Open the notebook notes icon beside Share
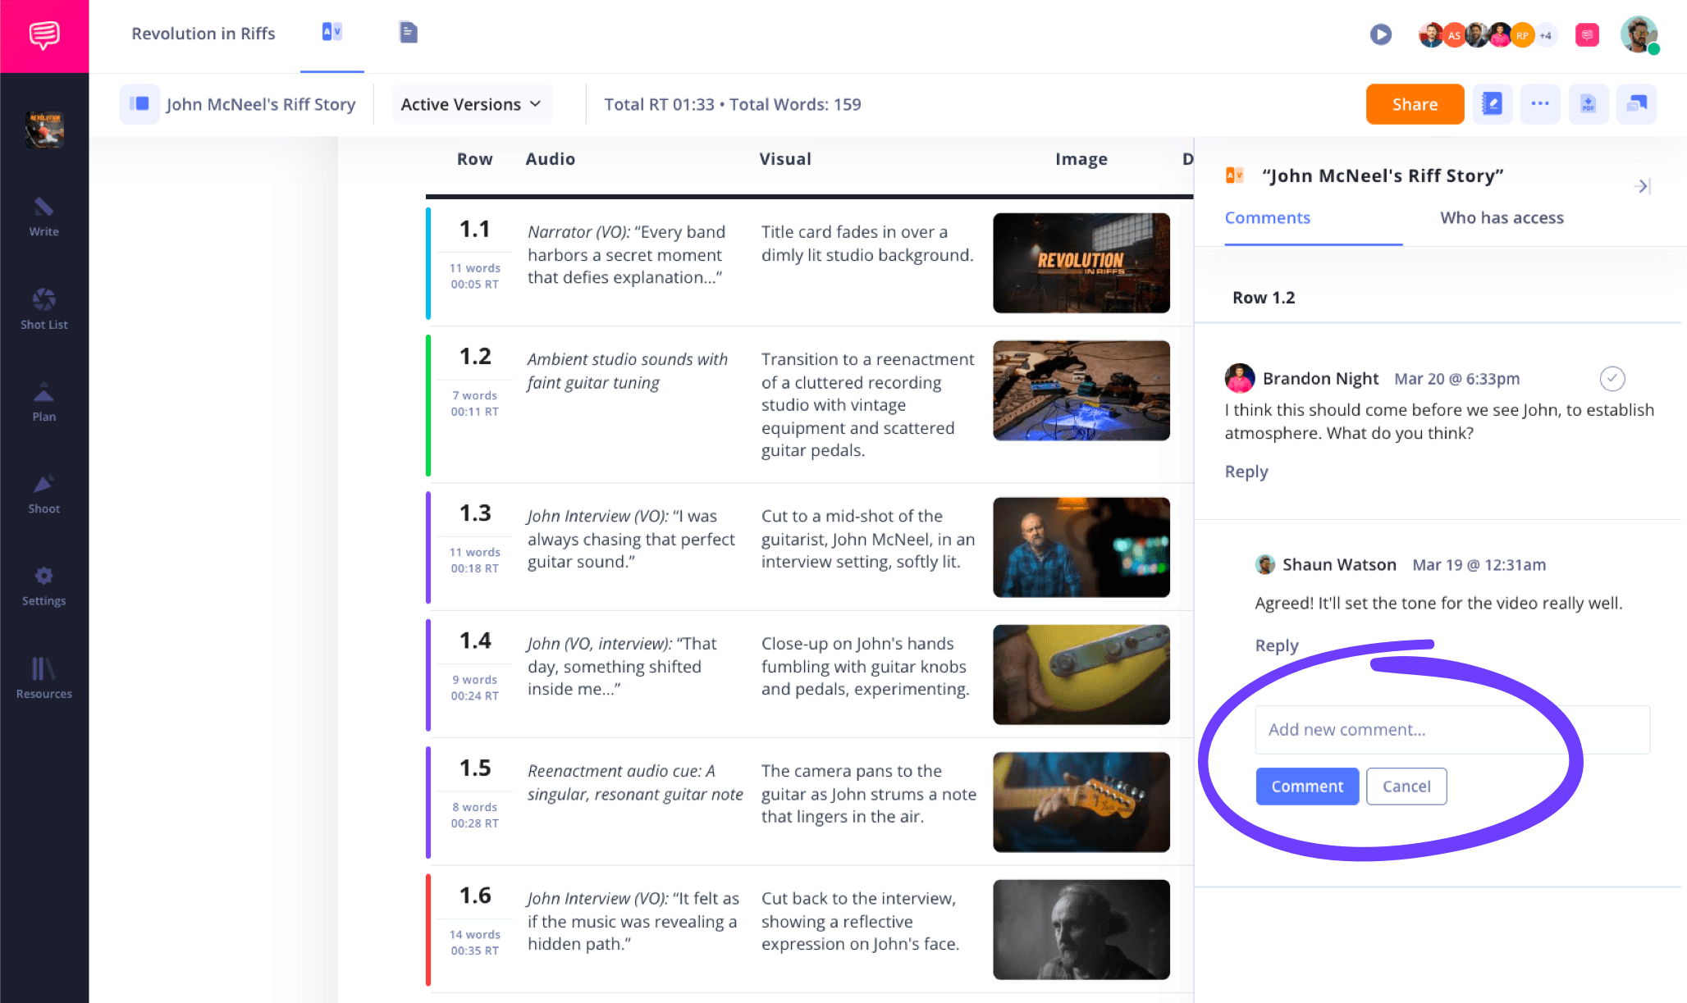 pyautogui.click(x=1493, y=104)
